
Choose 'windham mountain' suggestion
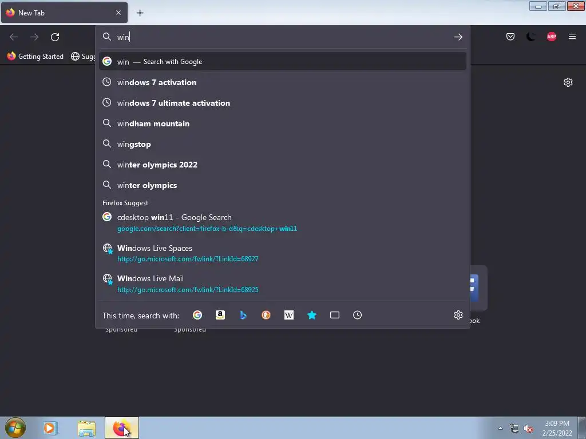(283, 123)
